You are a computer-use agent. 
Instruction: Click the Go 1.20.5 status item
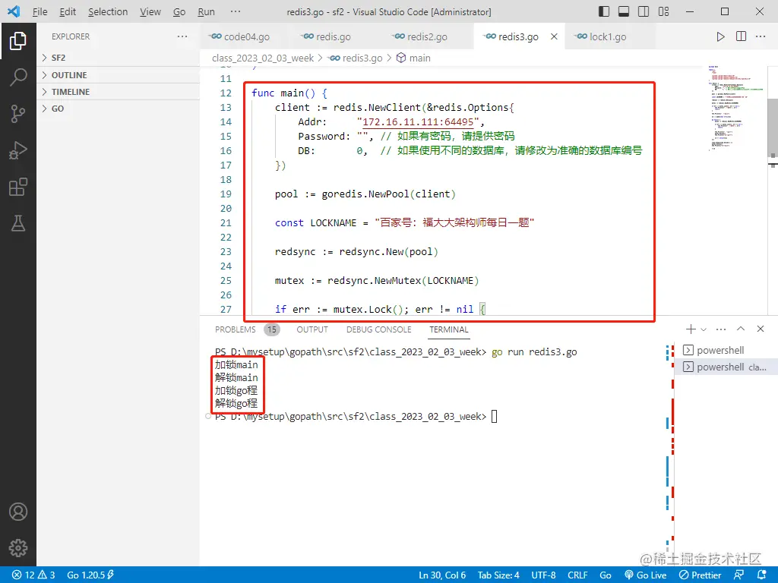pos(90,575)
